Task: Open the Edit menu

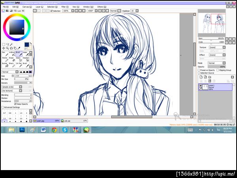Action: coord(15,7)
